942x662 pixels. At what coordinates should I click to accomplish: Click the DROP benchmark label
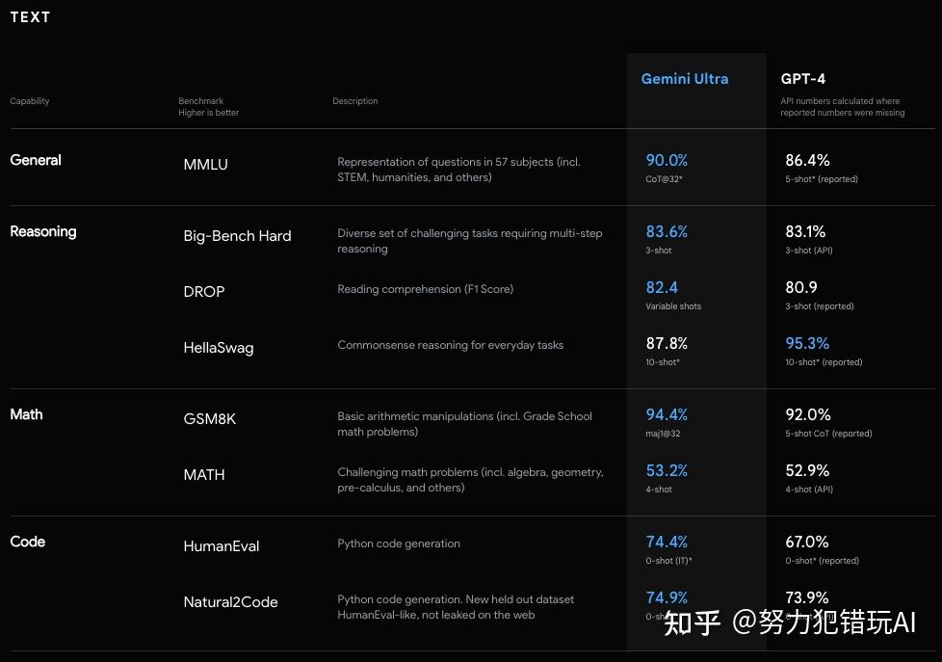click(x=203, y=291)
